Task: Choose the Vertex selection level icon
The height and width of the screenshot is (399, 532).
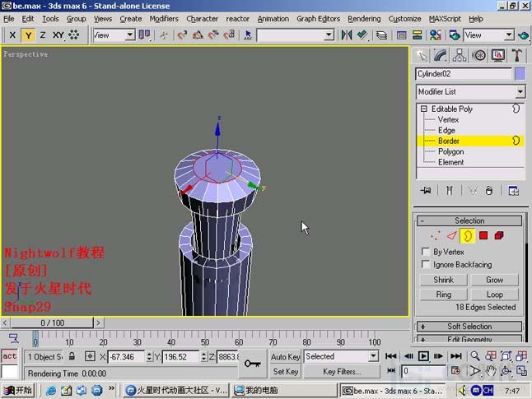Action: click(435, 235)
